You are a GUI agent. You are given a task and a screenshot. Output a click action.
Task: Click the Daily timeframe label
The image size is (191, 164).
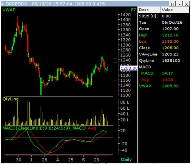[x=126, y=159]
